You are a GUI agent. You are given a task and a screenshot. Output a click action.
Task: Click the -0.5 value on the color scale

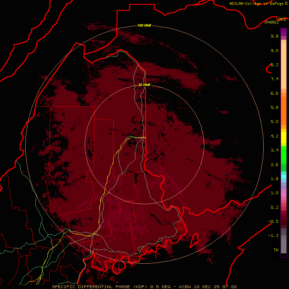[273, 222]
